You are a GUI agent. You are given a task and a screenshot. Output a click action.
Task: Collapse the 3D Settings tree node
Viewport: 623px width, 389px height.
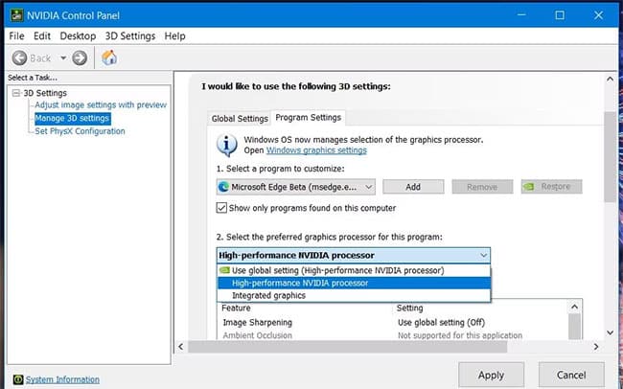pos(16,93)
